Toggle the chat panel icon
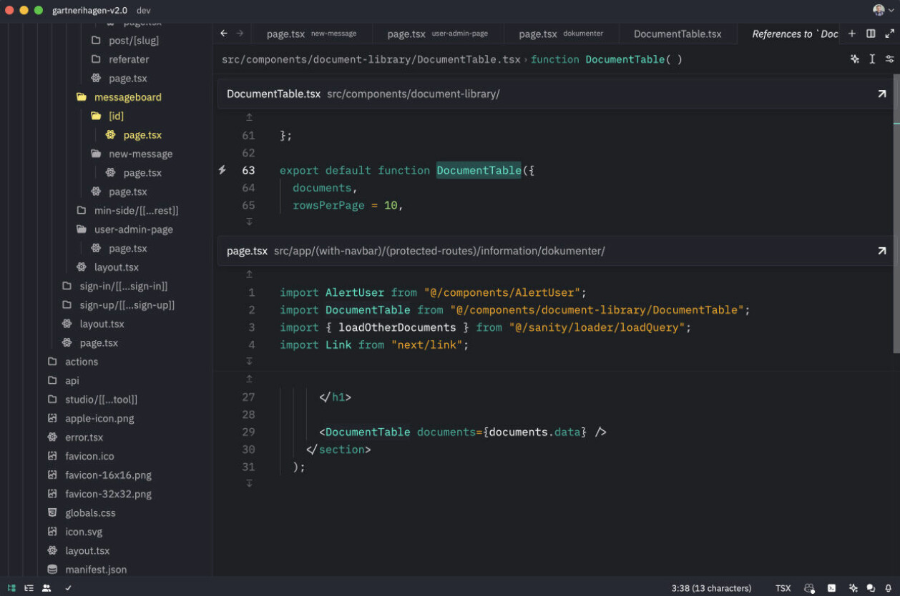This screenshot has height=596, width=900. coord(871,588)
